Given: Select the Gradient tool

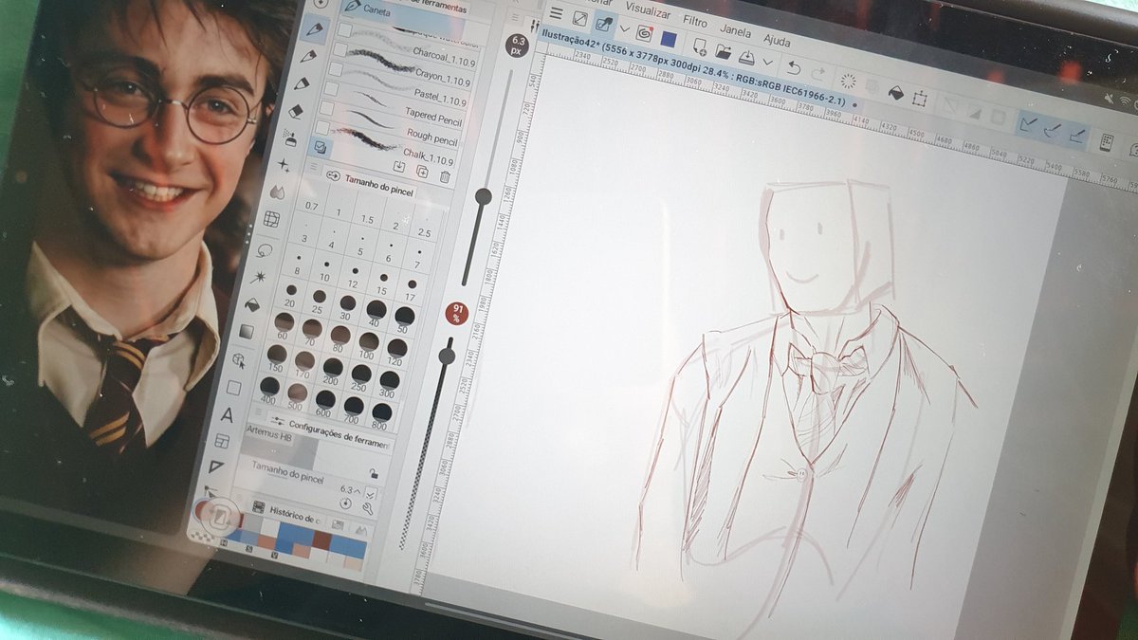Looking at the screenshot, I should coord(248,332).
